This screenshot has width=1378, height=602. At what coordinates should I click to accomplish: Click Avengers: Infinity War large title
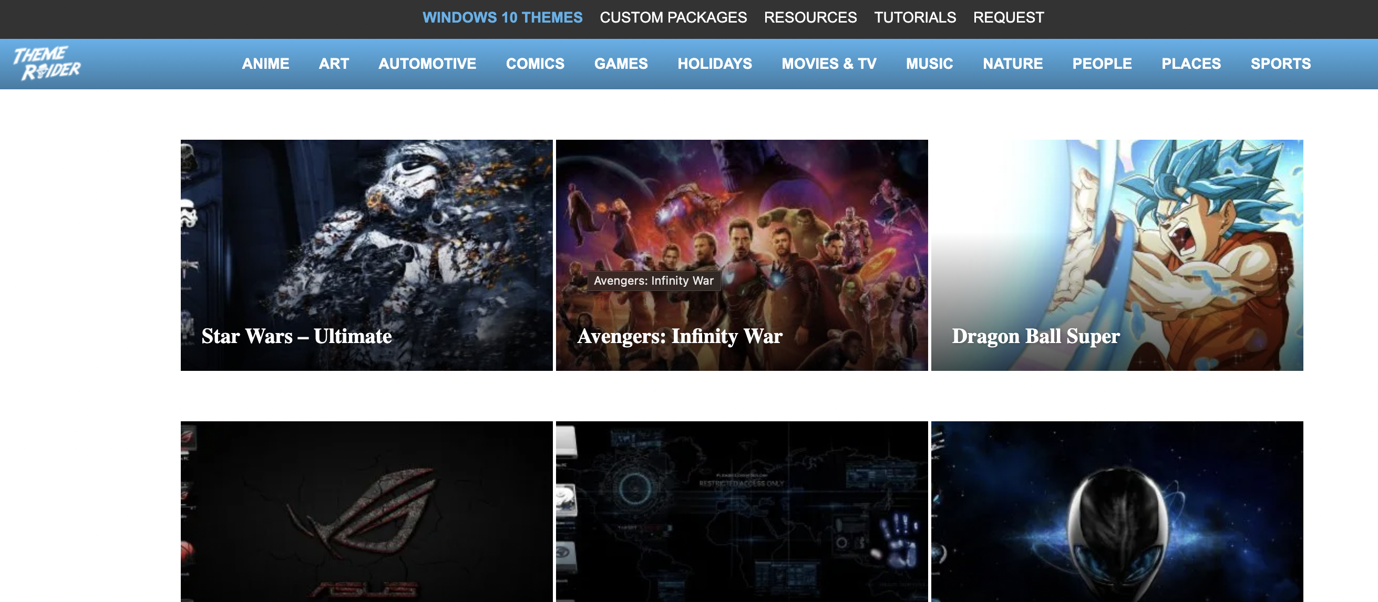[x=680, y=336]
